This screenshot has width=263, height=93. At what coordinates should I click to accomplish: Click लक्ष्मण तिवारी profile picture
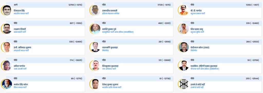point(7,29)
